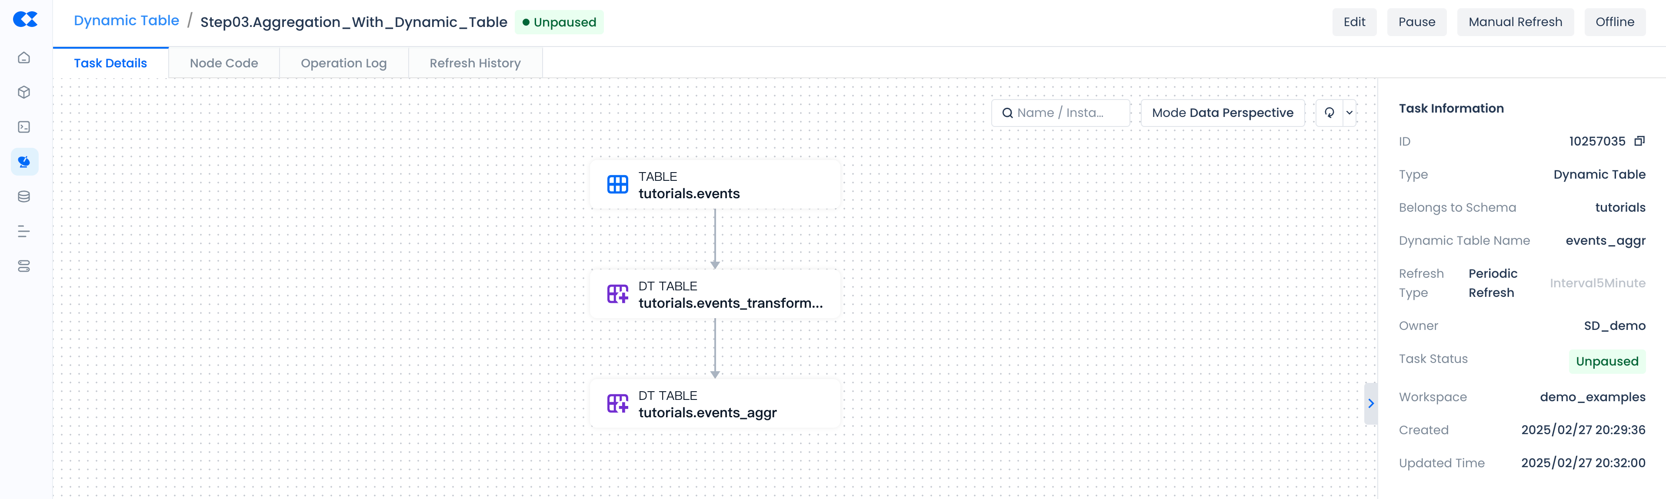Click the refresh lineage graph icon
The image size is (1666, 499).
tap(1329, 113)
